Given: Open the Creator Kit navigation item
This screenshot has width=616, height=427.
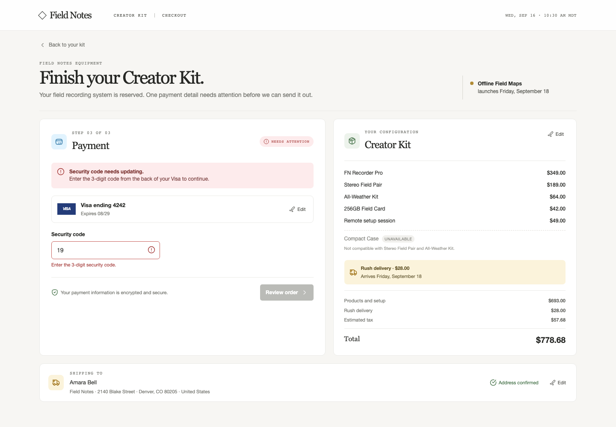Looking at the screenshot, I should coord(130,15).
